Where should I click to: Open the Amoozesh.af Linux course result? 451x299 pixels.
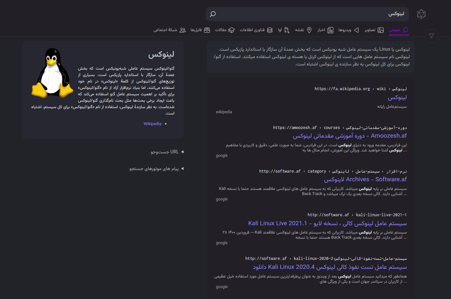pyautogui.click(x=350, y=136)
